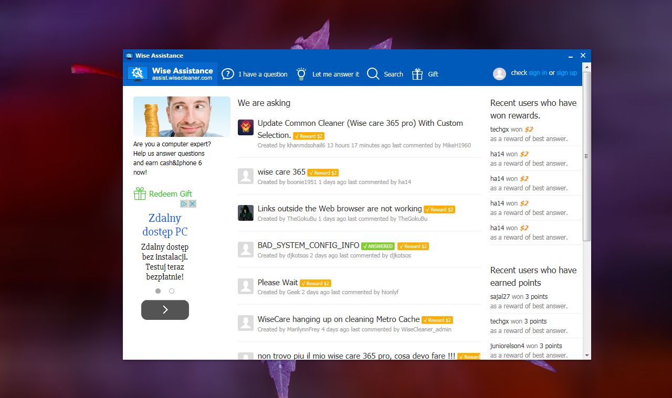
Task: Click Reward $2 badge on BAD_SYSTEM_CONFIG_INFO
Action: pos(413,246)
